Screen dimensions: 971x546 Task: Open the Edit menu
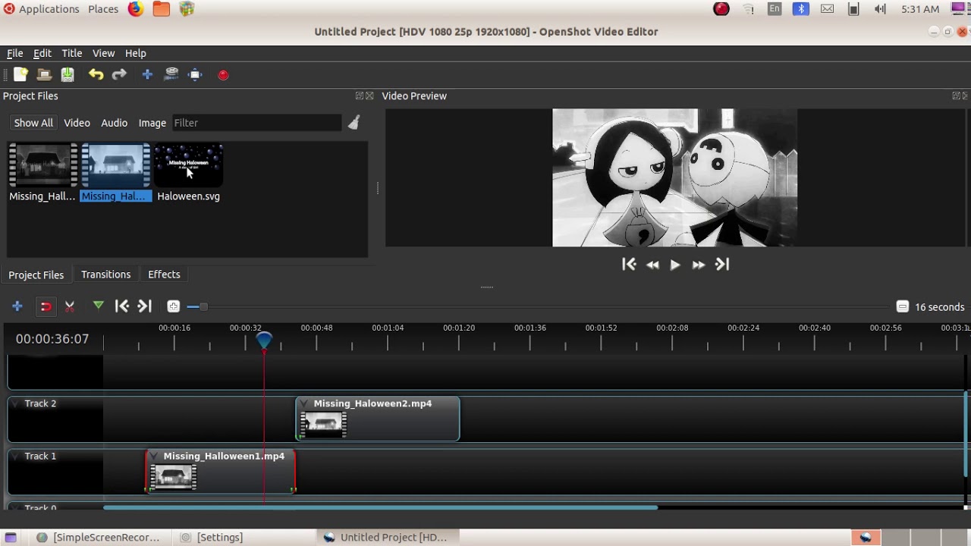pyautogui.click(x=42, y=53)
